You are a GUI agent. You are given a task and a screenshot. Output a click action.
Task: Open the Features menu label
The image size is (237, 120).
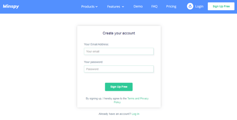(114, 6)
